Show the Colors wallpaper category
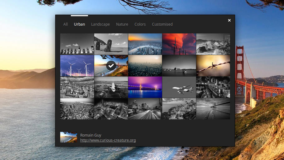 pos(140,24)
